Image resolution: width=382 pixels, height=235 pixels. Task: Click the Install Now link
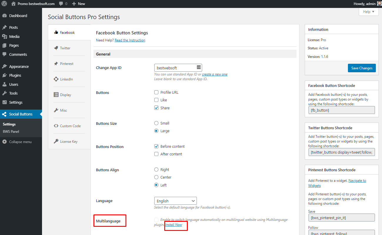coord(174,225)
